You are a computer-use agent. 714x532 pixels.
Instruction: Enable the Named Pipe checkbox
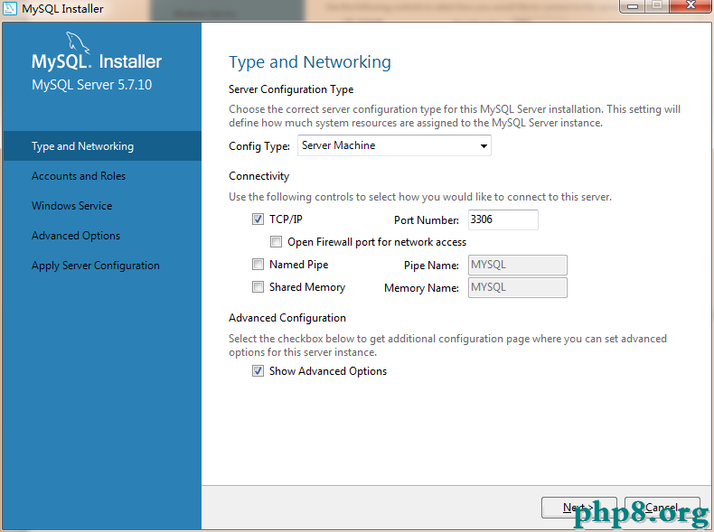258,265
